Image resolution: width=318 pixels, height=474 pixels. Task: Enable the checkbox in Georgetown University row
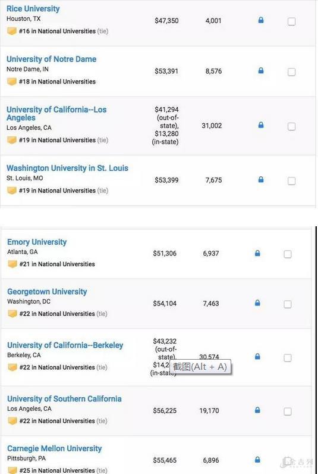pyautogui.click(x=288, y=304)
